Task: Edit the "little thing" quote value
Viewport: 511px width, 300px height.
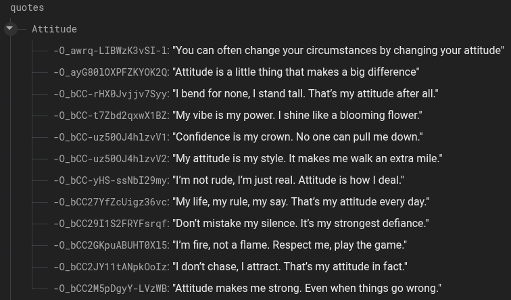Action: [x=296, y=72]
